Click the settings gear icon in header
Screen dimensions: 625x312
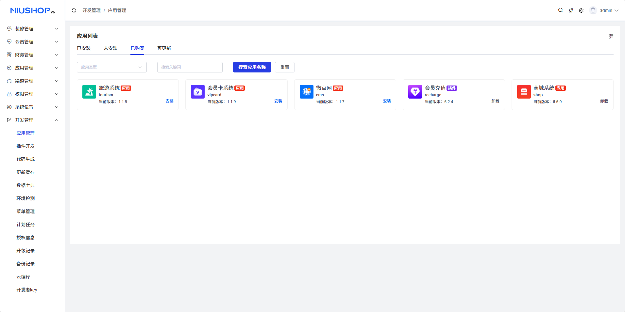581,10
